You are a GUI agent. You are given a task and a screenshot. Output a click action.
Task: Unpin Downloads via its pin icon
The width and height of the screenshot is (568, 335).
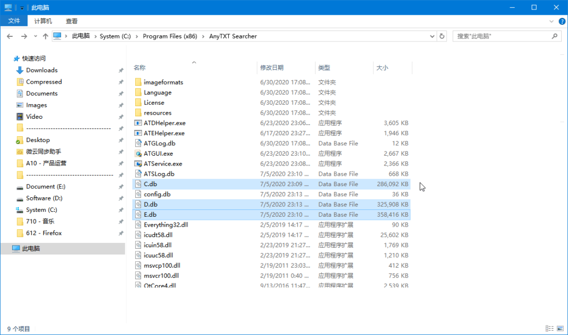[x=121, y=70]
